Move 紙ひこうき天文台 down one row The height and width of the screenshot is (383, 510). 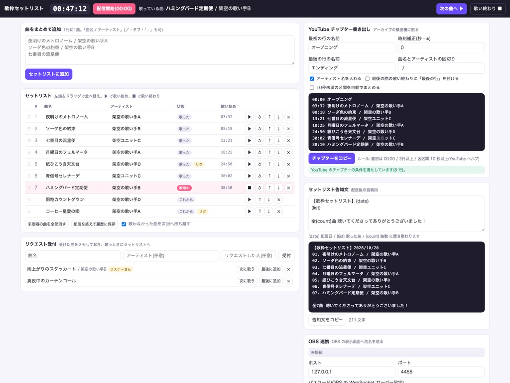278,164
